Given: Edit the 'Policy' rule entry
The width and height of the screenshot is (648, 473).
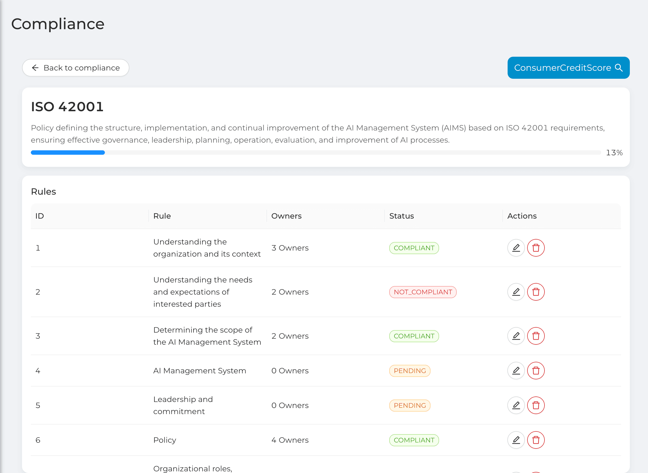Looking at the screenshot, I should (x=516, y=440).
